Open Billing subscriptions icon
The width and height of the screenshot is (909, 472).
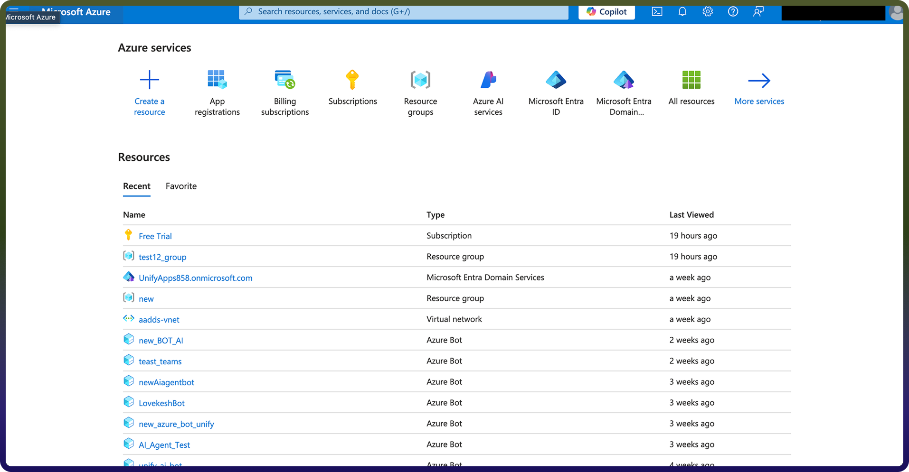(285, 80)
